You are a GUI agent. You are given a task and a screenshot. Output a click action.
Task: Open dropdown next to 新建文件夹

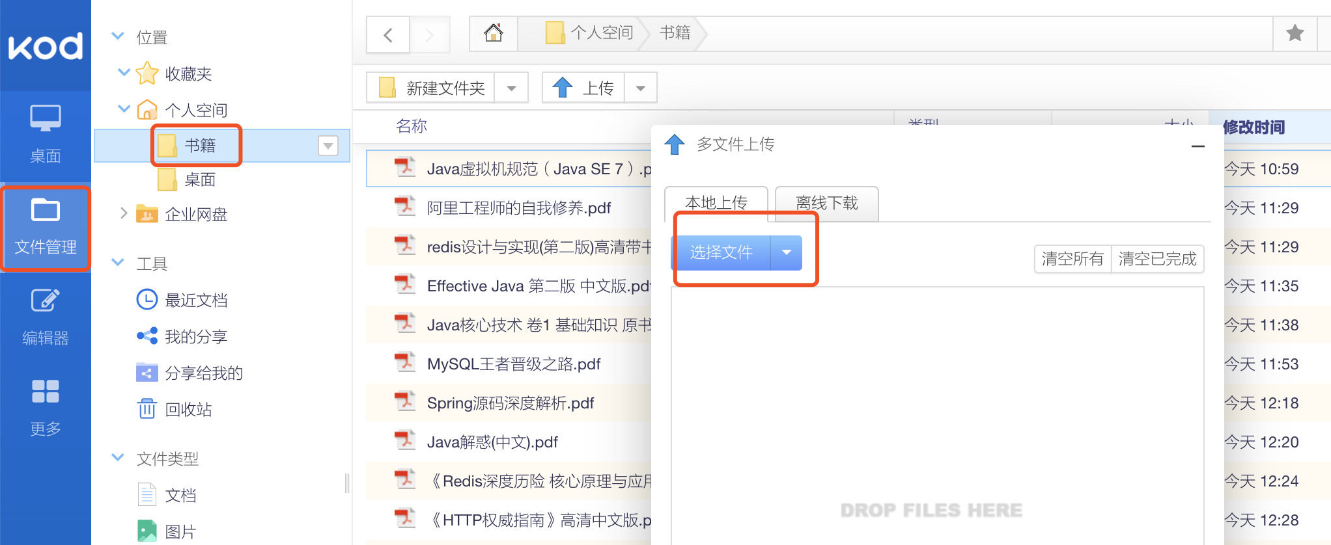[511, 88]
